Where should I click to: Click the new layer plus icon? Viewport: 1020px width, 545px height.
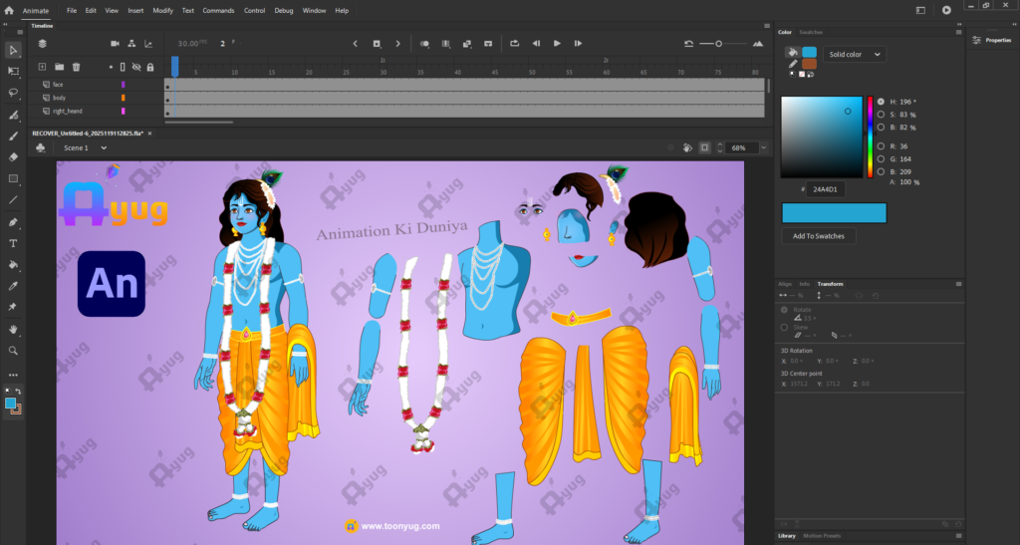(43, 67)
